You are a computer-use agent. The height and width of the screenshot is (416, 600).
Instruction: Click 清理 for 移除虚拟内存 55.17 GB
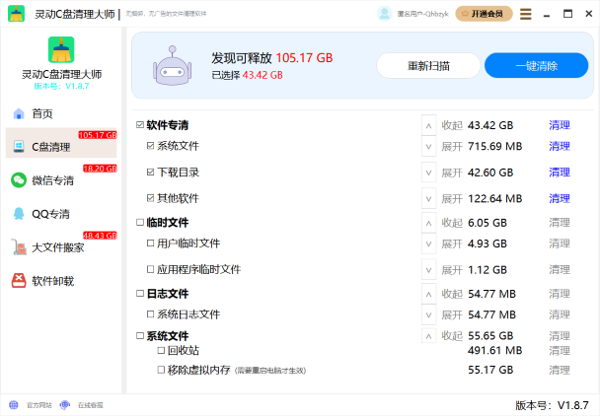point(560,370)
